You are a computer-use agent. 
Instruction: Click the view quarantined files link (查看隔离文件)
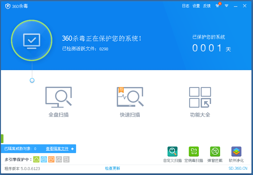pyautogui.click(x=57, y=149)
